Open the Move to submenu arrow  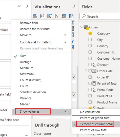[x=65, y=35]
